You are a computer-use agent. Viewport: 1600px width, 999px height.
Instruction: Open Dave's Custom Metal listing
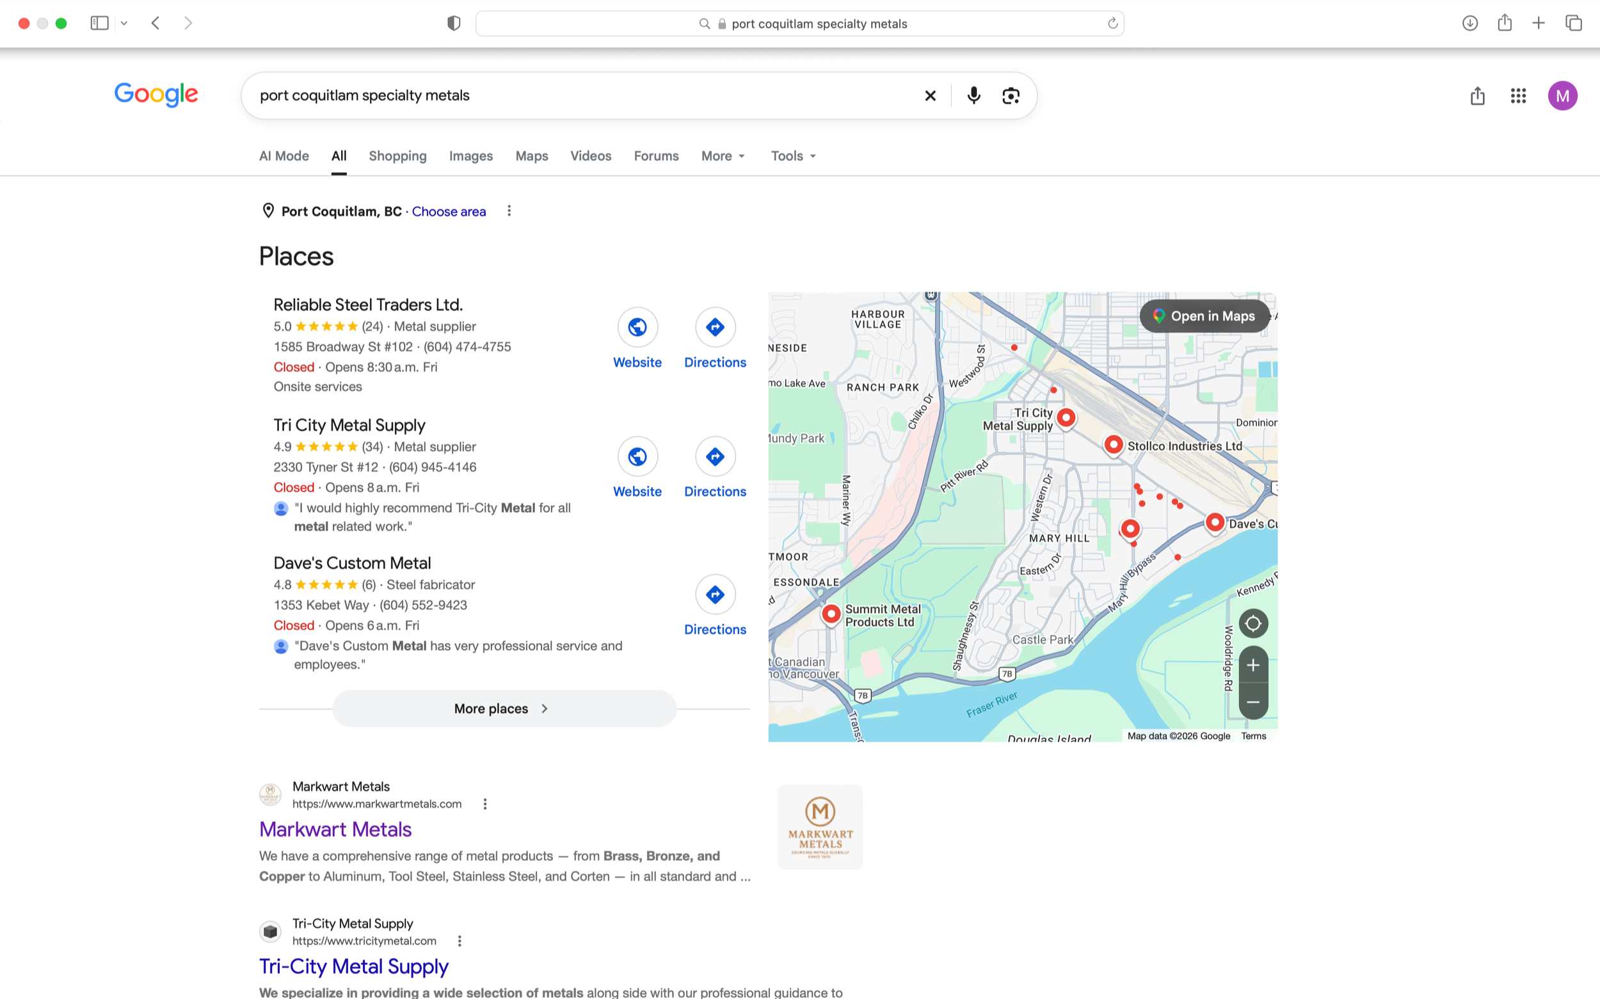pos(352,563)
